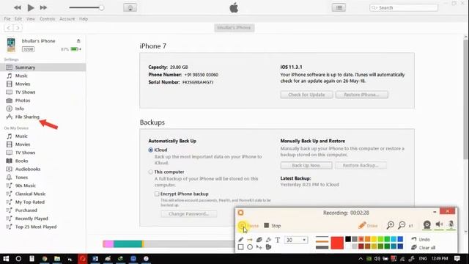Pick the black color swatch
The width and height of the screenshot is (469, 264).
click(348, 239)
